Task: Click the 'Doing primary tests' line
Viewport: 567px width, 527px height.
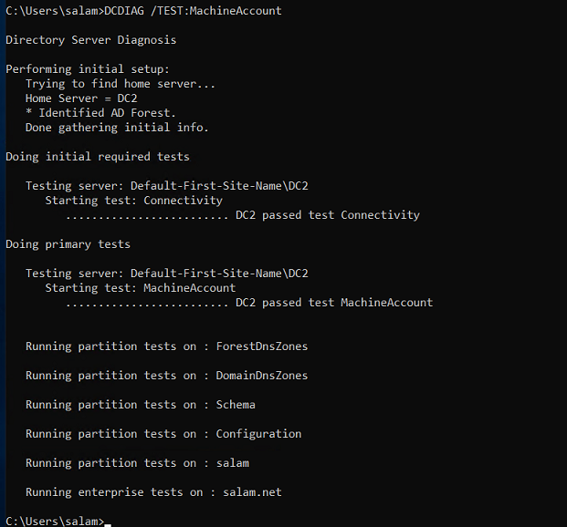Action: point(68,244)
